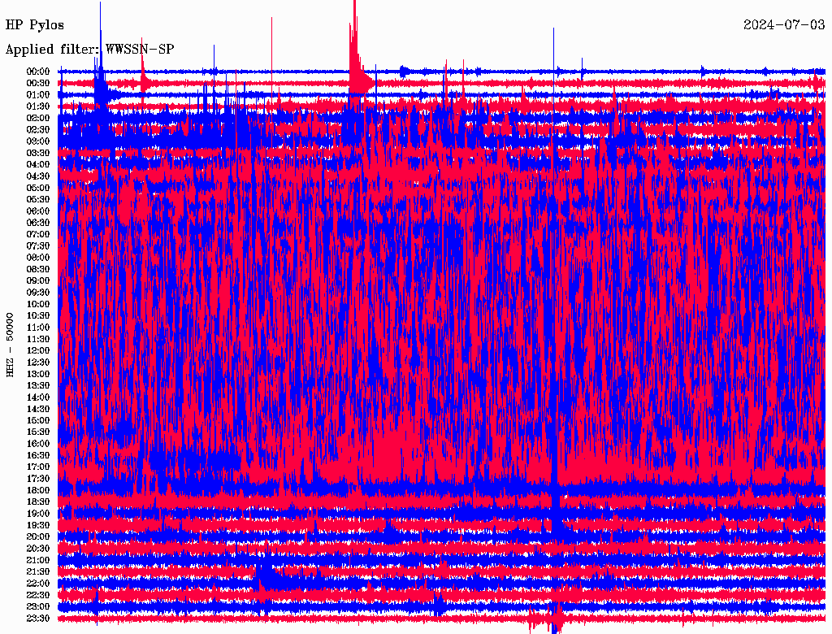Click the 17:00 time label
The height and width of the screenshot is (634, 832).
[x=37, y=467]
